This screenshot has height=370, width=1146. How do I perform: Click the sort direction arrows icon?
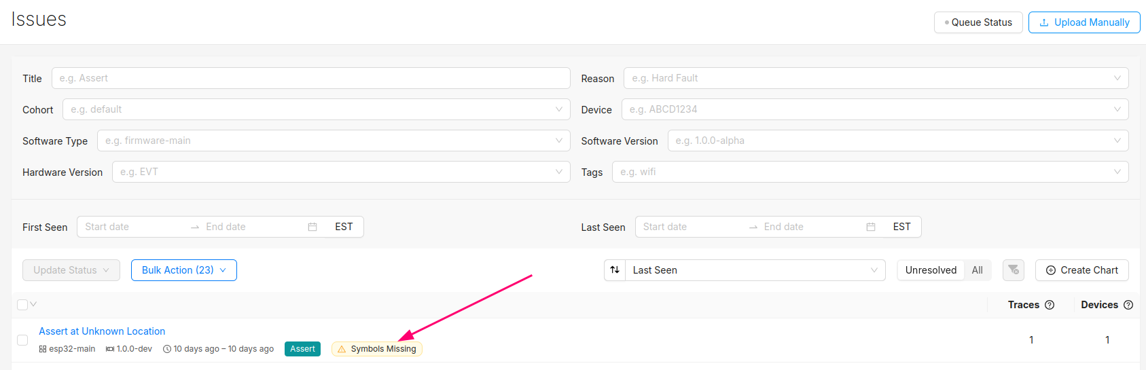(615, 270)
